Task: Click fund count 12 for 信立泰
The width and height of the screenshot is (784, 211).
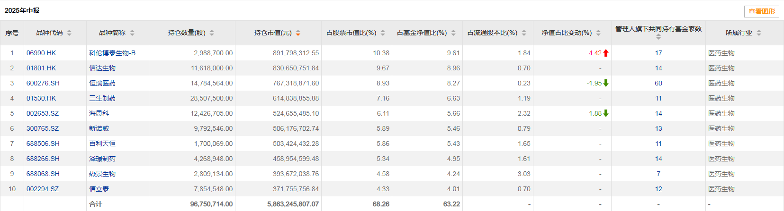Action: (658, 189)
